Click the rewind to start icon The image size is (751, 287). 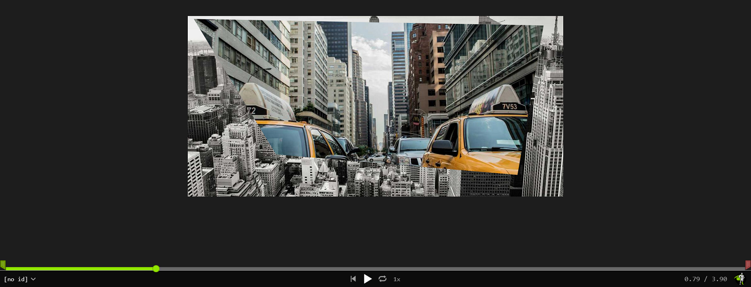pyautogui.click(x=353, y=279)
